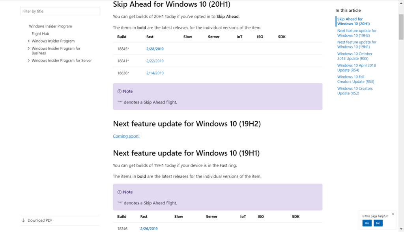Follow the "Coming soon!" link
The image size is (404, 232).
coord(126,136)
